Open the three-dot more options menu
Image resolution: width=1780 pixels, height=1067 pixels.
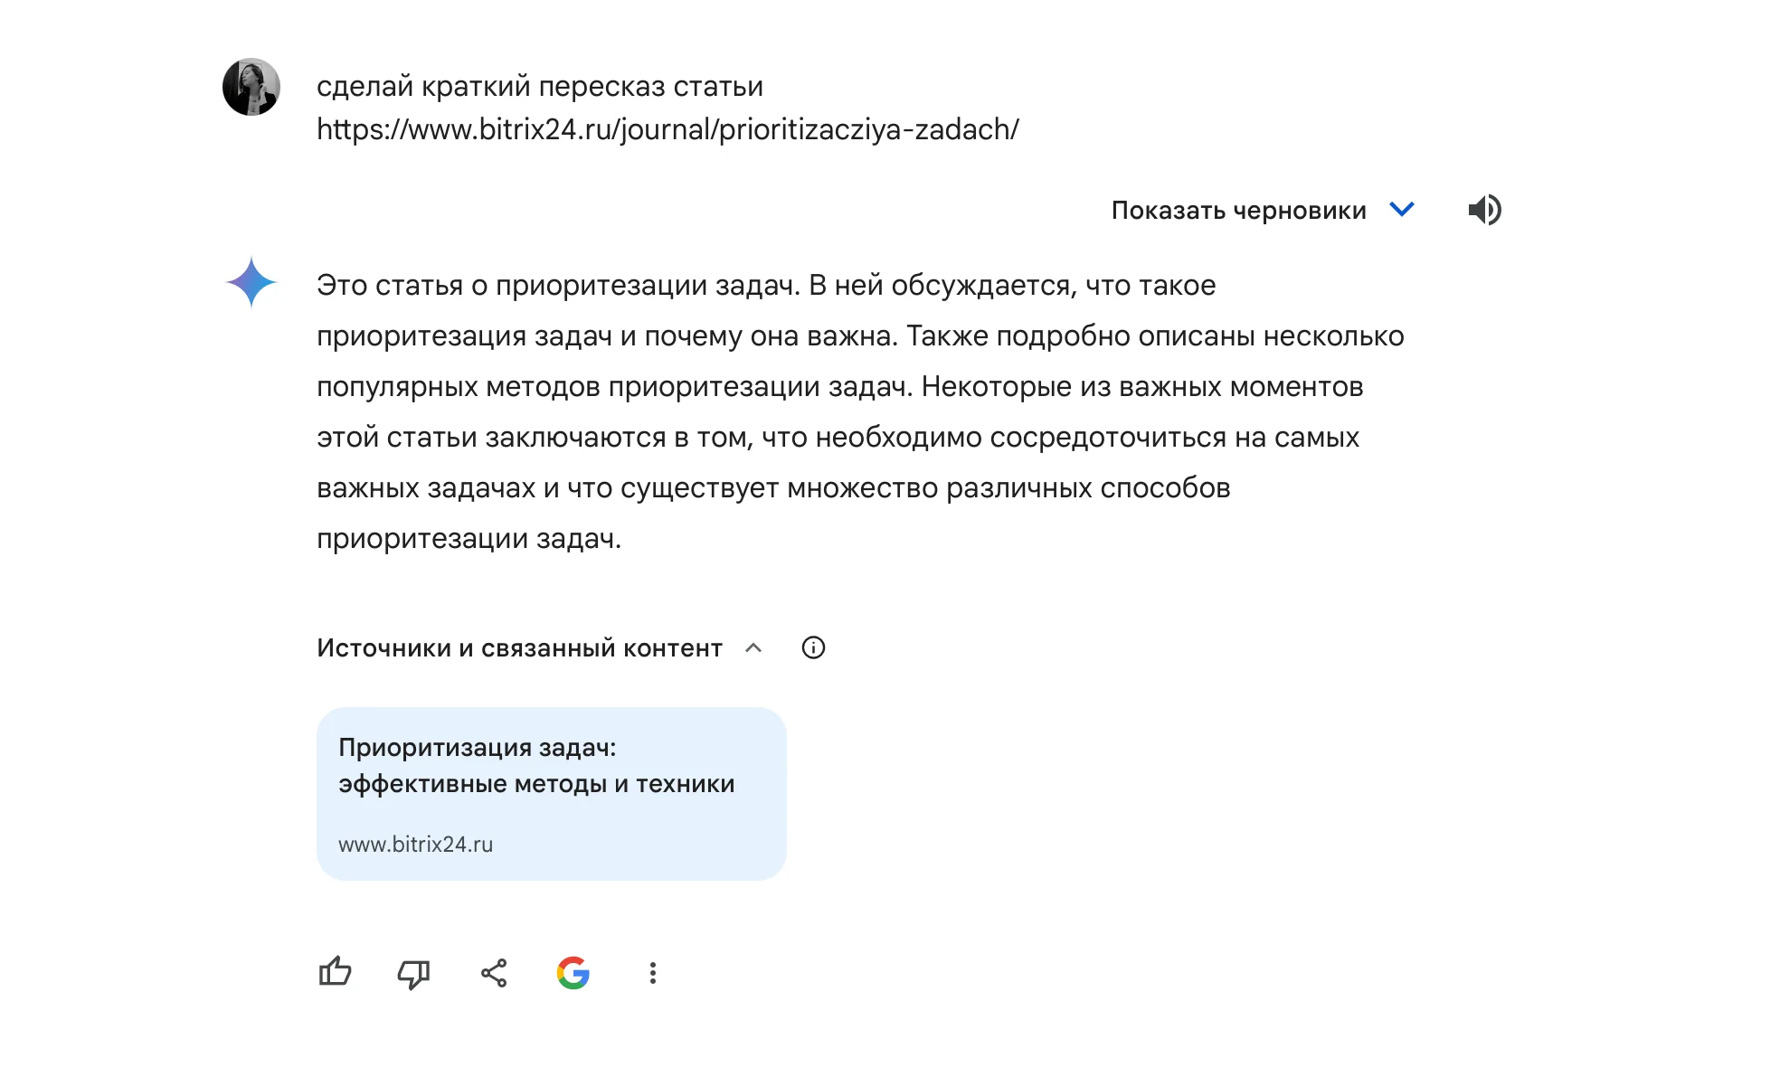point(653,973)
